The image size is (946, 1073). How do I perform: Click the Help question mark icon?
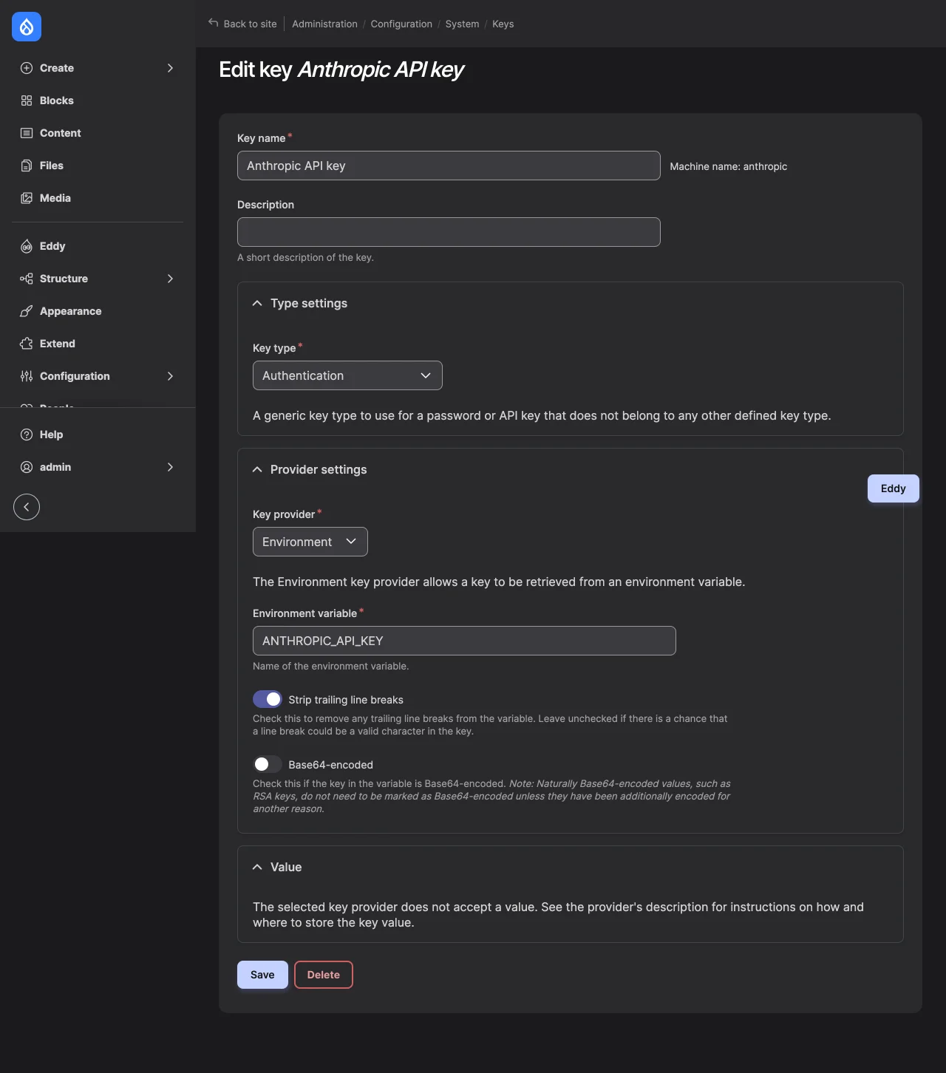click(x=27, y=435)
